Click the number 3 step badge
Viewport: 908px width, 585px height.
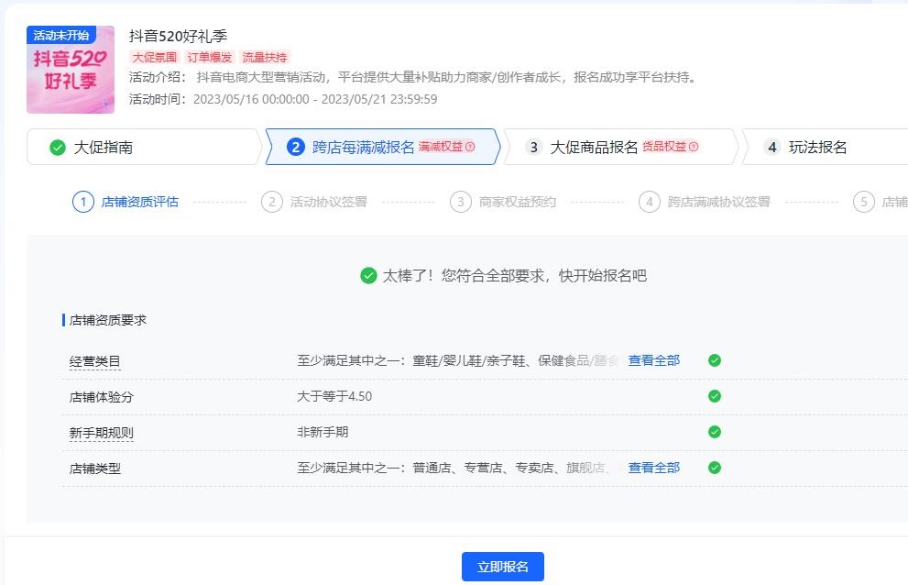534,148
